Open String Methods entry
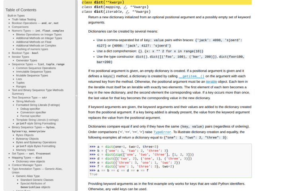This screenshot has height=191, width=306. click(x=25, y=101)
